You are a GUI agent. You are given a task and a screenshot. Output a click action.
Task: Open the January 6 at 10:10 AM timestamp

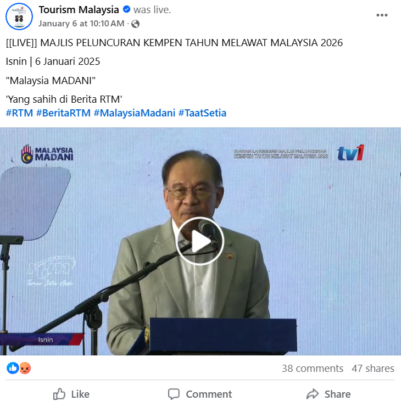81,24
